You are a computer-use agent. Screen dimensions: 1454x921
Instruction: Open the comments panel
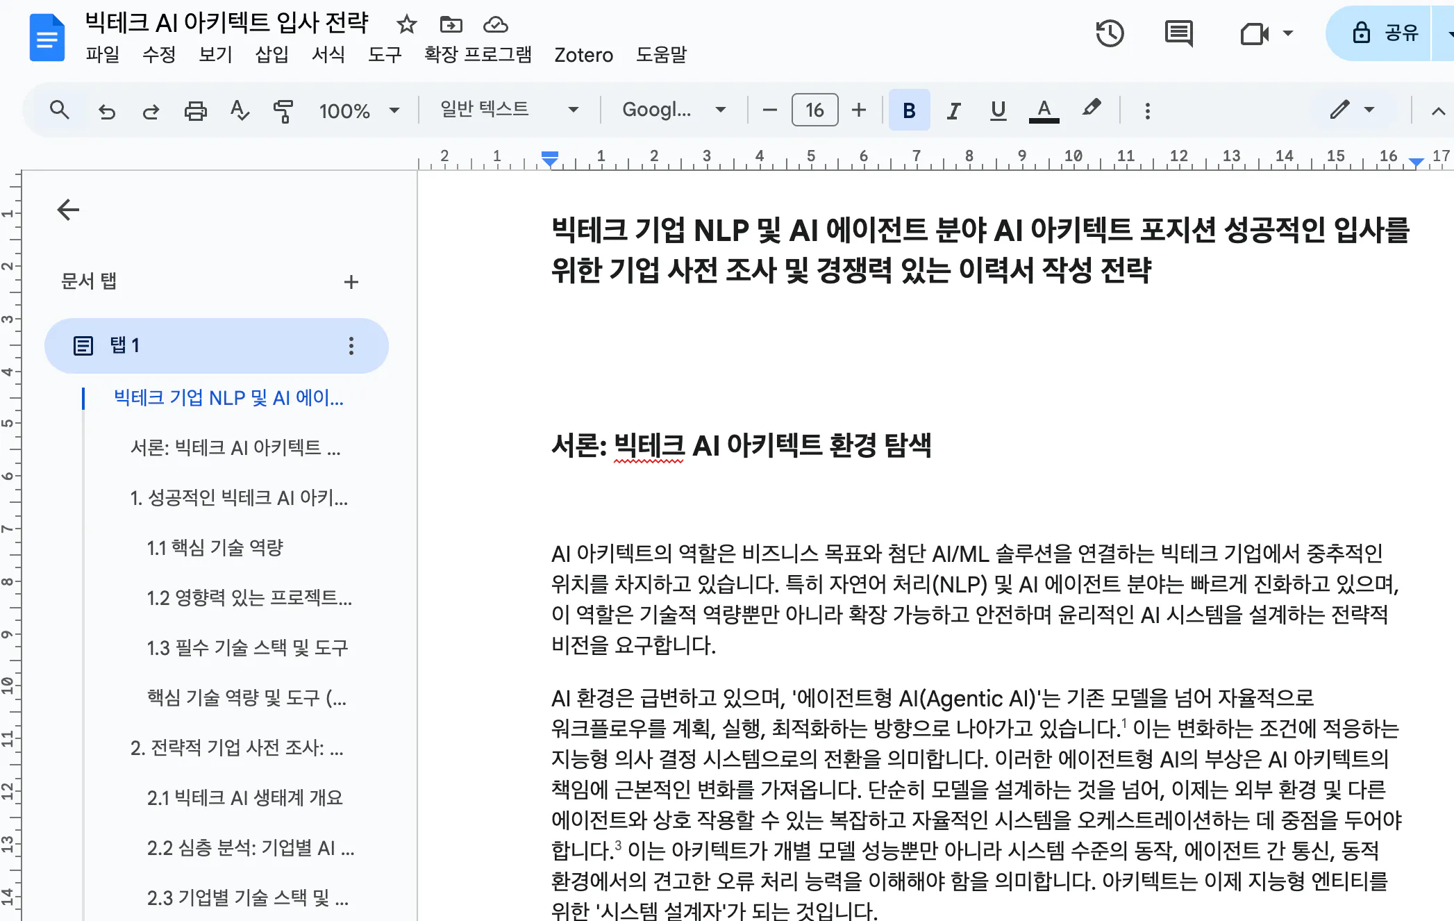point(1178,33)
